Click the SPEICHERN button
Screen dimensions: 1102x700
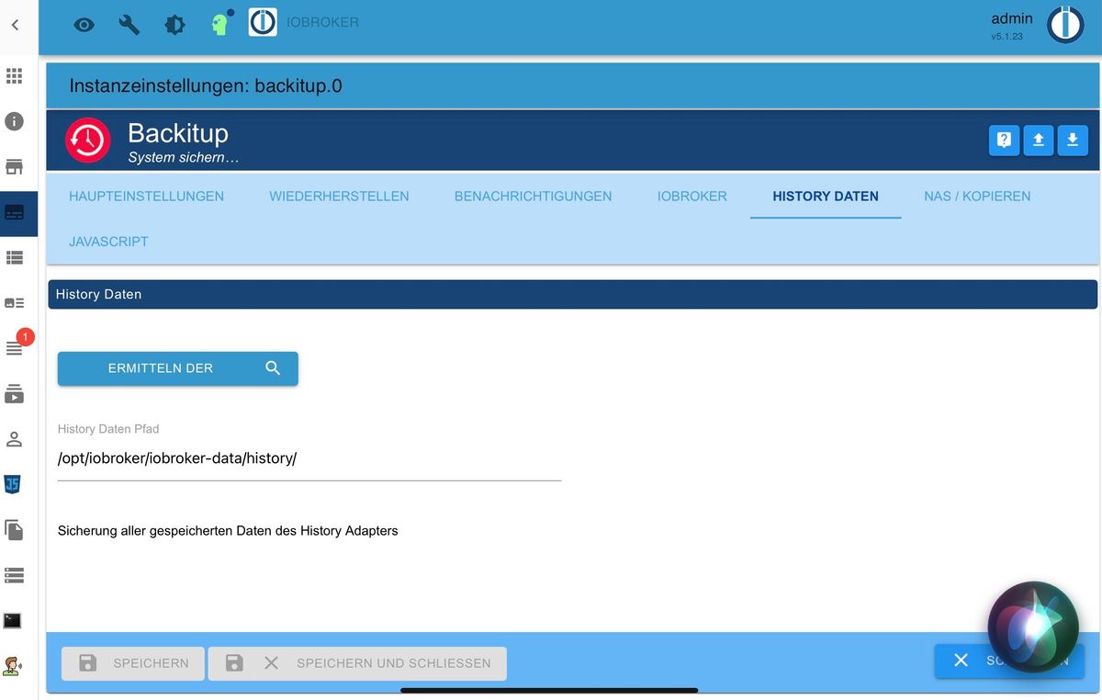click(x=133, y=662)
